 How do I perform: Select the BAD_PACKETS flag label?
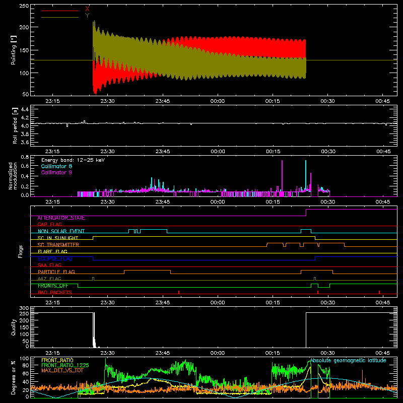click(55, 292)
